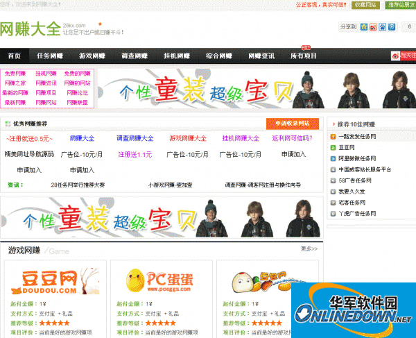
Task: Open the blue 调查网赚大全 link
Action: pyautogui.click(x=135, y=138)
